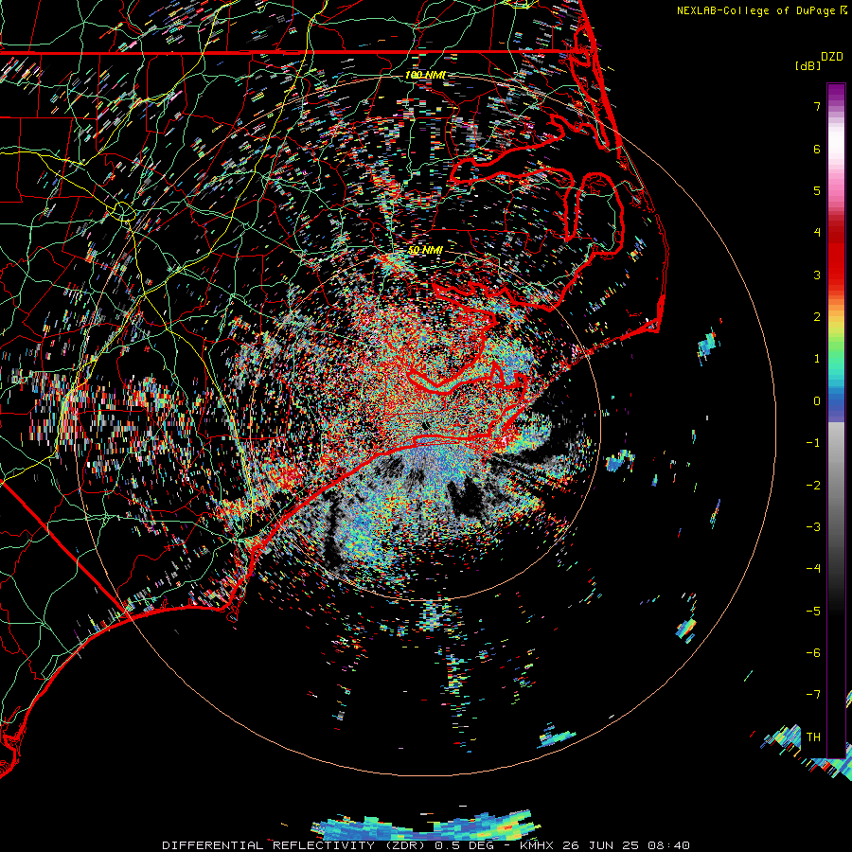The width and height of the screenshot is (852, 852).
Task: Click the 6 value on the color scale
Action: 817,149
